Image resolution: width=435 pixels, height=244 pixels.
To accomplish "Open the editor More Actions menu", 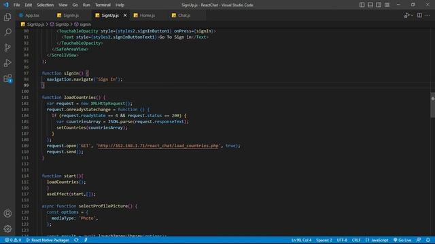I will point(428,16).
